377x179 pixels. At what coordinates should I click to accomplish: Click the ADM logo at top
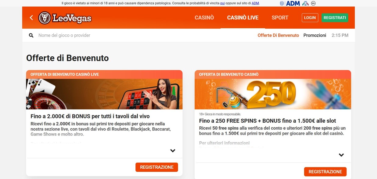point(293,3)
